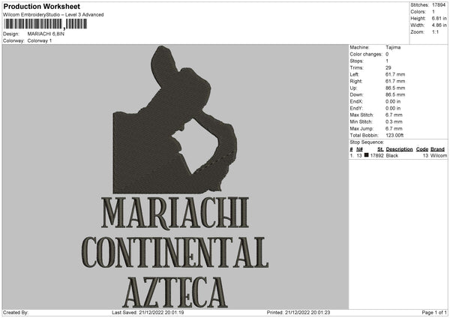The width and height of the screenshot is (450, 318).
Task: Select the Min Stitch value 0.3 mm
Action: pos(394,122)
